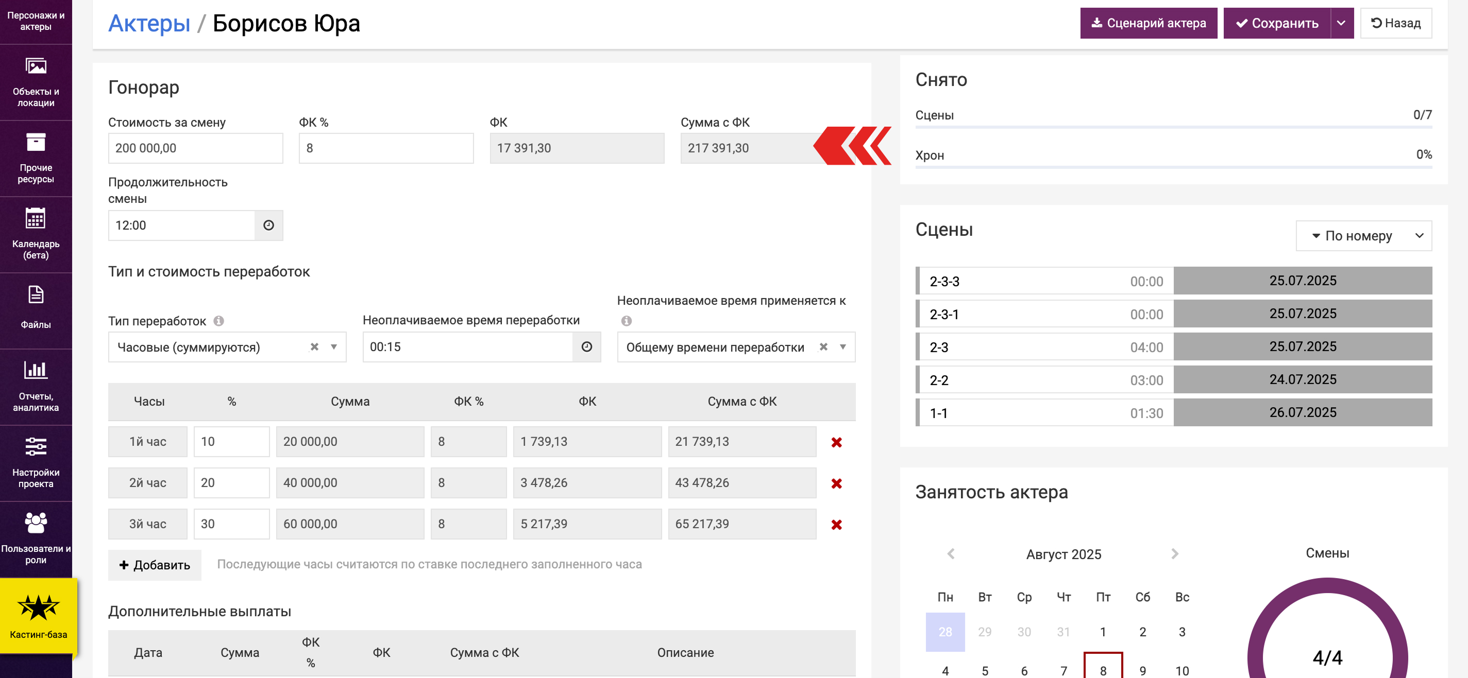Viewport: 1468px width, 678px height.
Task: Select scene 2-3-1 row
Action: [1174, 314]
